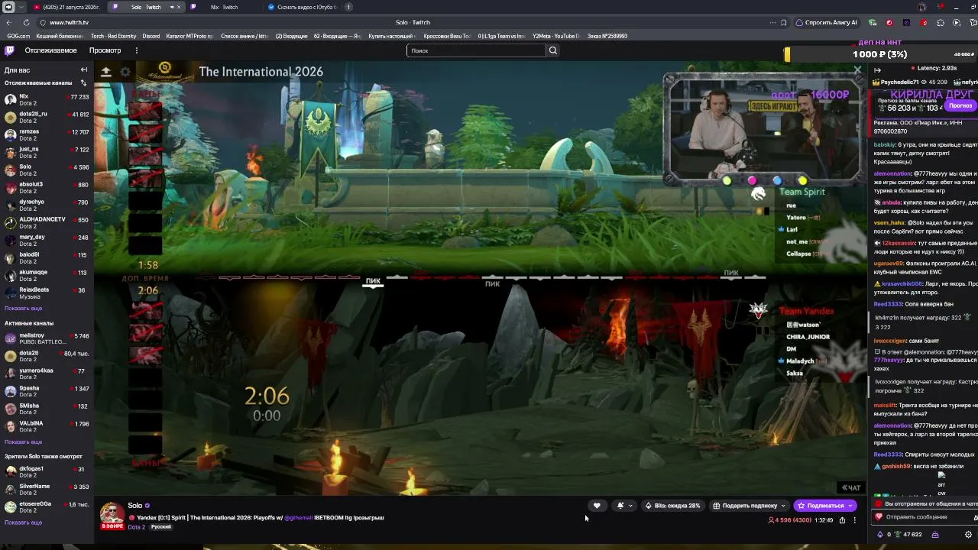Viewport: 978px width, 550px height.
Task: Share the stream with share icon
Action: [x=842, y=520]
